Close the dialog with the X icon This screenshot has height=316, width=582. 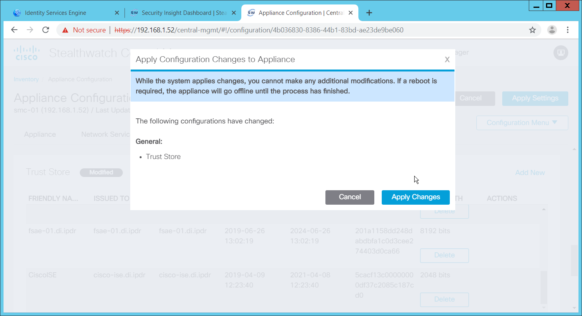click(447, 60)
